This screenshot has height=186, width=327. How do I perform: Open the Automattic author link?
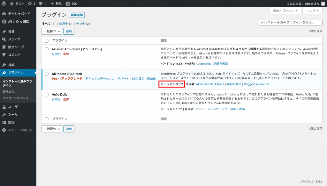[x=203, y=64]
